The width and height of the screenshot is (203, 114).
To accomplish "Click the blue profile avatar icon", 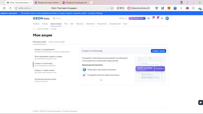I will (x=167, y=18).
